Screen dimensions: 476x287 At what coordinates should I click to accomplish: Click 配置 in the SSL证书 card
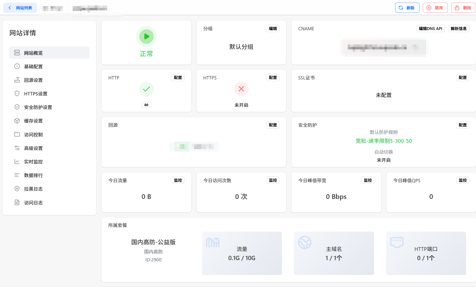462,78
